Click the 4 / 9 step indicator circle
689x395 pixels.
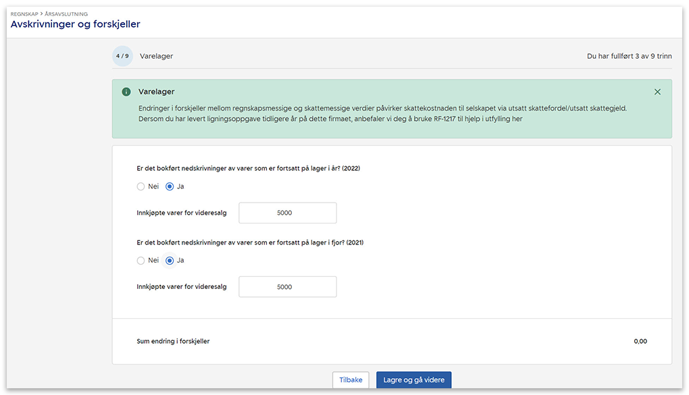pos(122,56)
